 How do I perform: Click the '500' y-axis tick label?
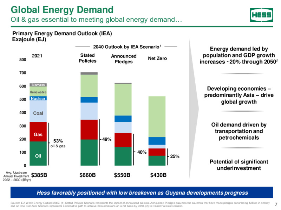[23, 99]
